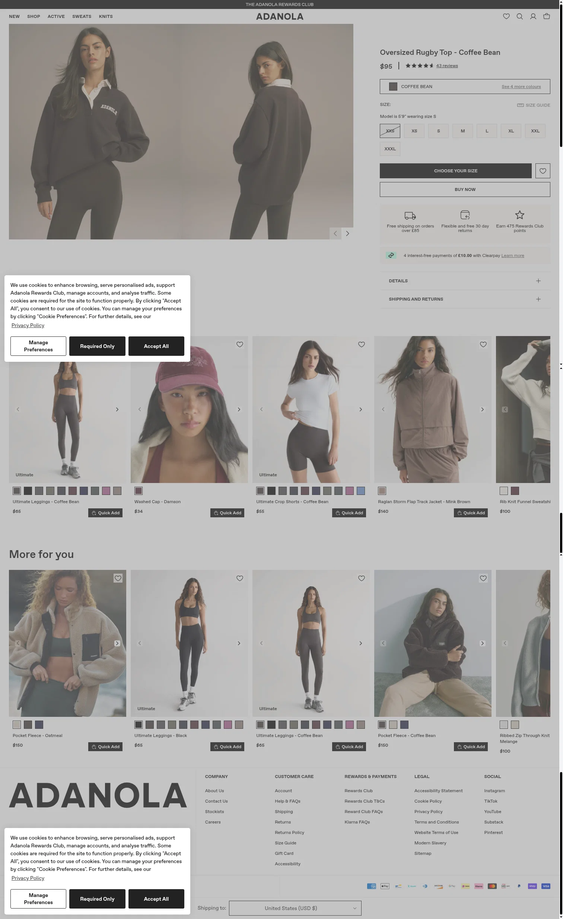Image resolution: width=563 pixels, height=919 pixels.
Task: Favorite the Washed Cap - Damson heart
Action: (240, 344)
